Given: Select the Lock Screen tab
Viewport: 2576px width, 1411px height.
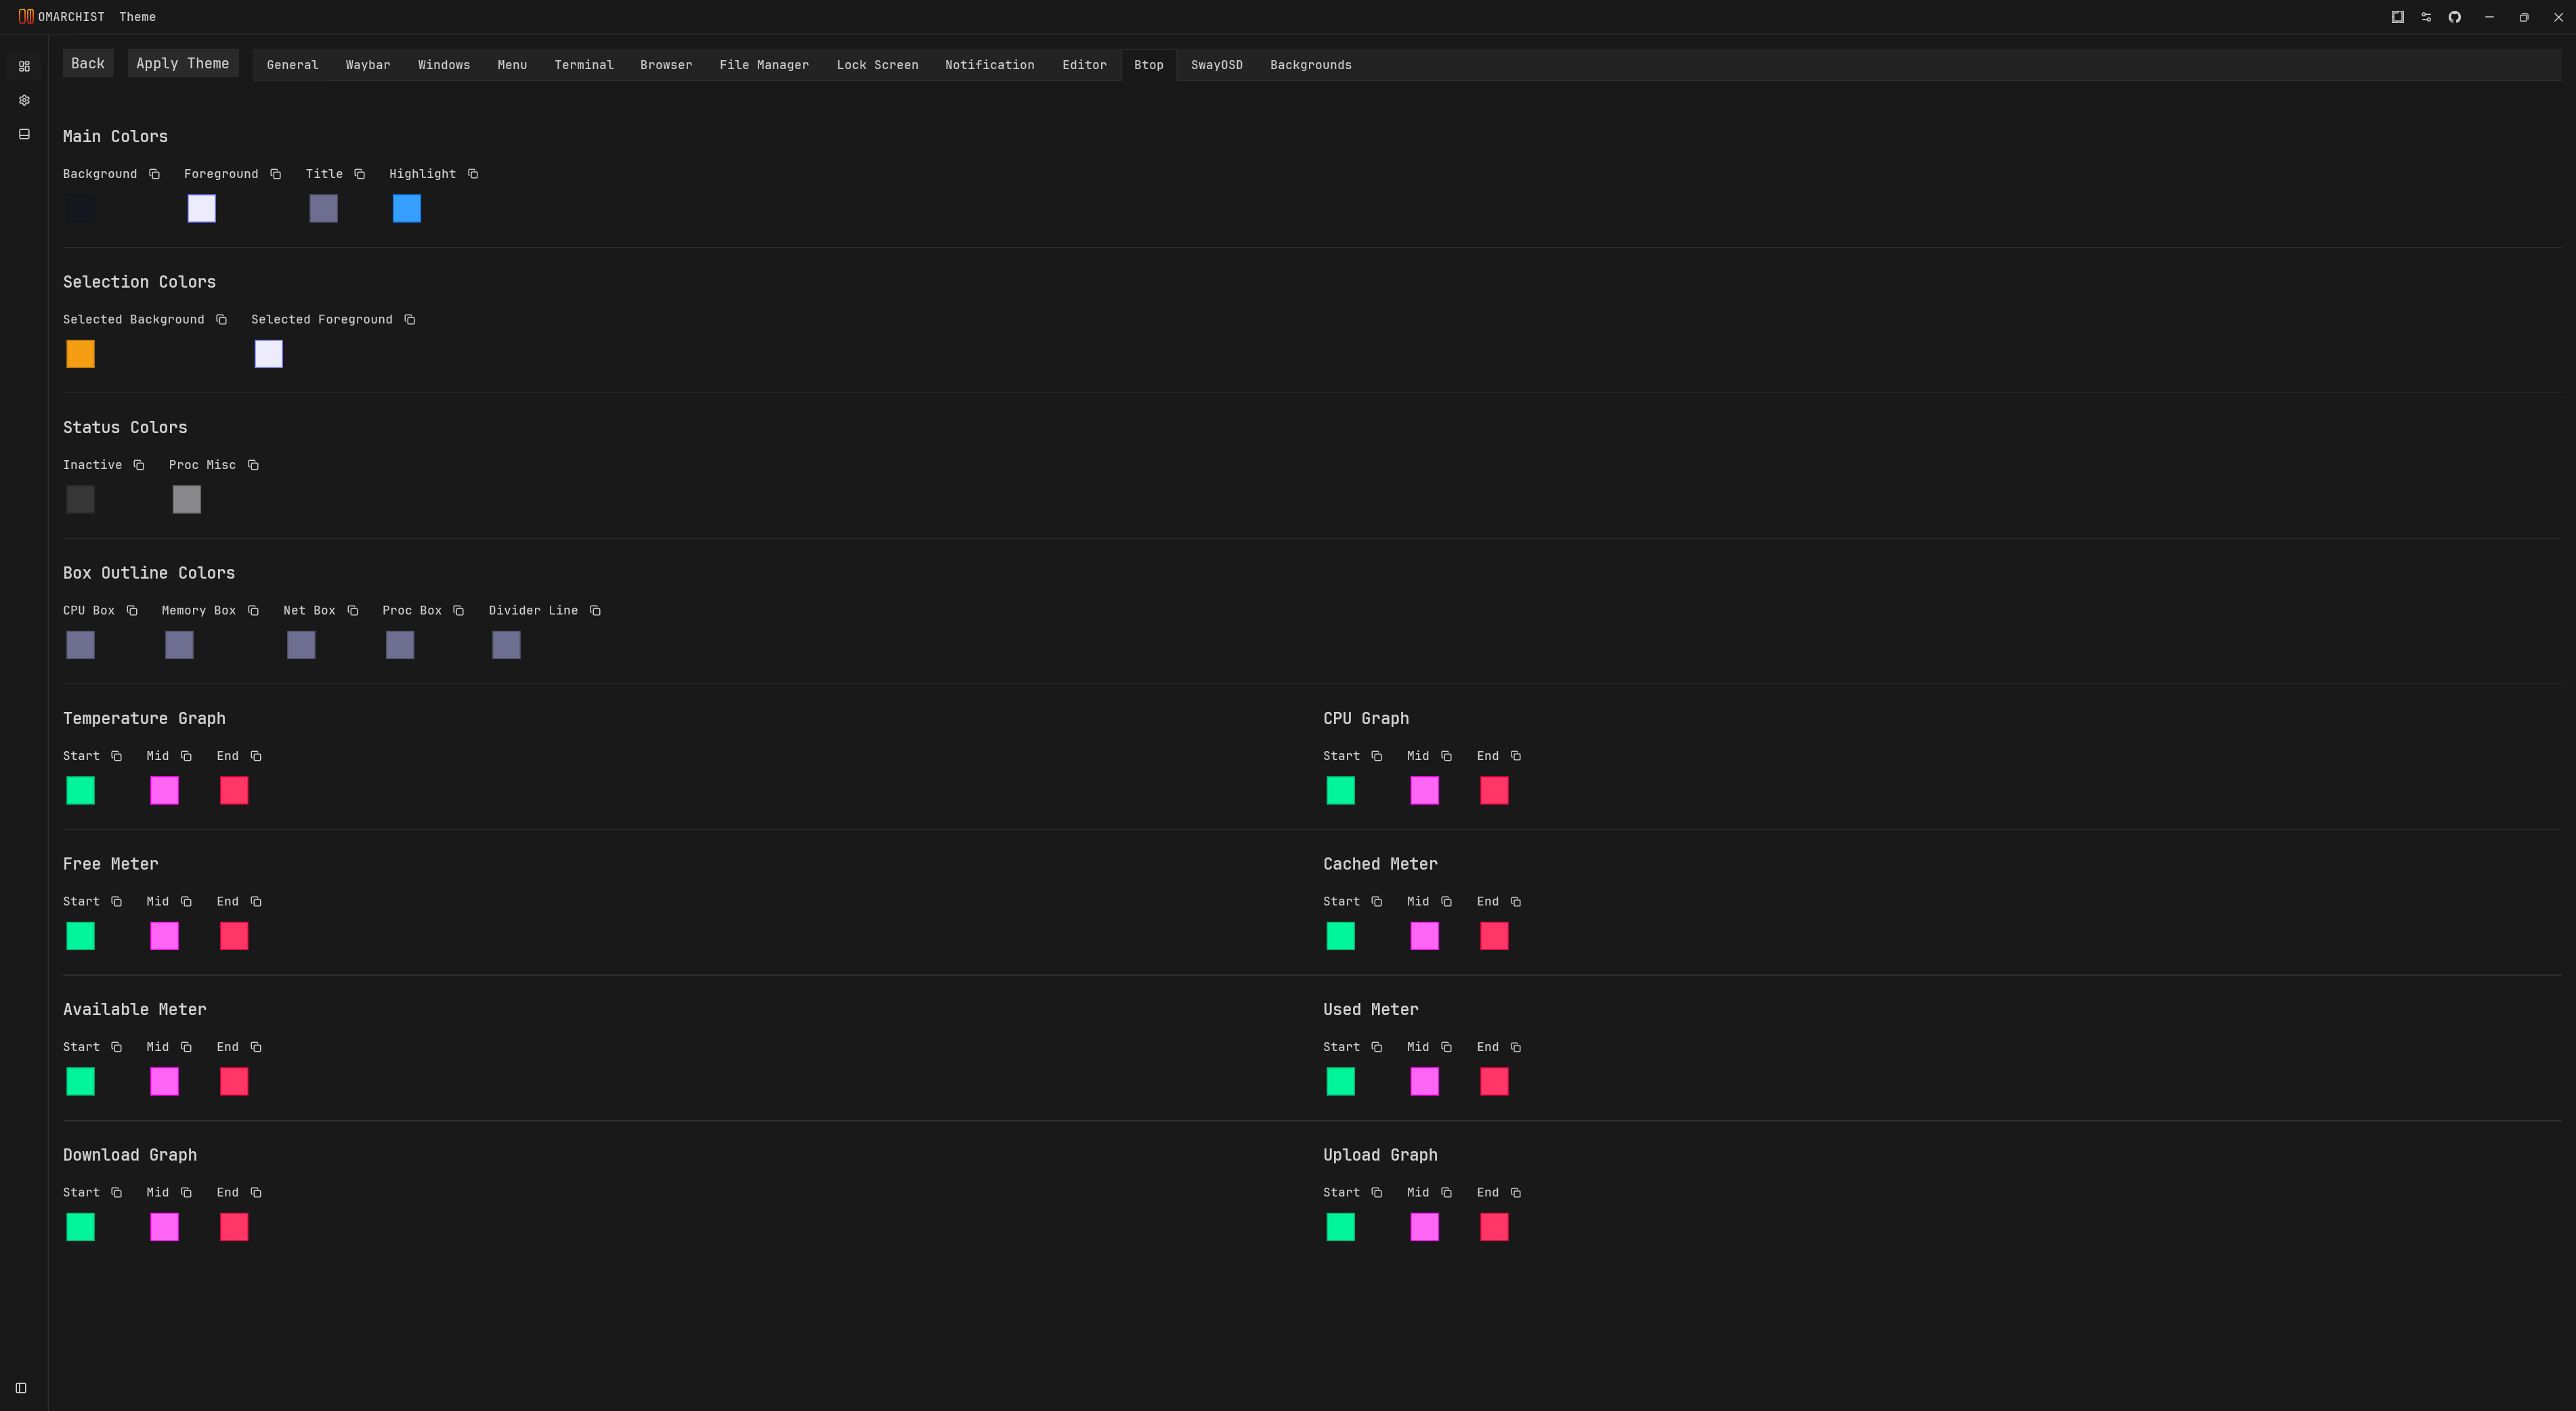Looking at the screenshot, I should pos(877,65).
